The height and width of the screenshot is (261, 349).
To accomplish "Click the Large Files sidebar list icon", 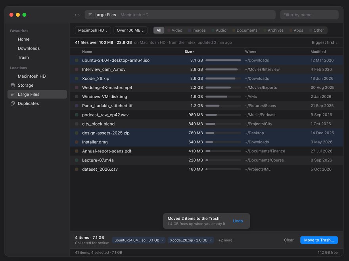I will pos(12,94).
